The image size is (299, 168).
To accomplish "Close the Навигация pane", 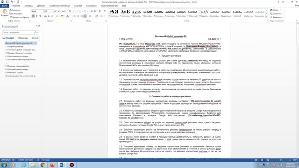I will [39, 26].
